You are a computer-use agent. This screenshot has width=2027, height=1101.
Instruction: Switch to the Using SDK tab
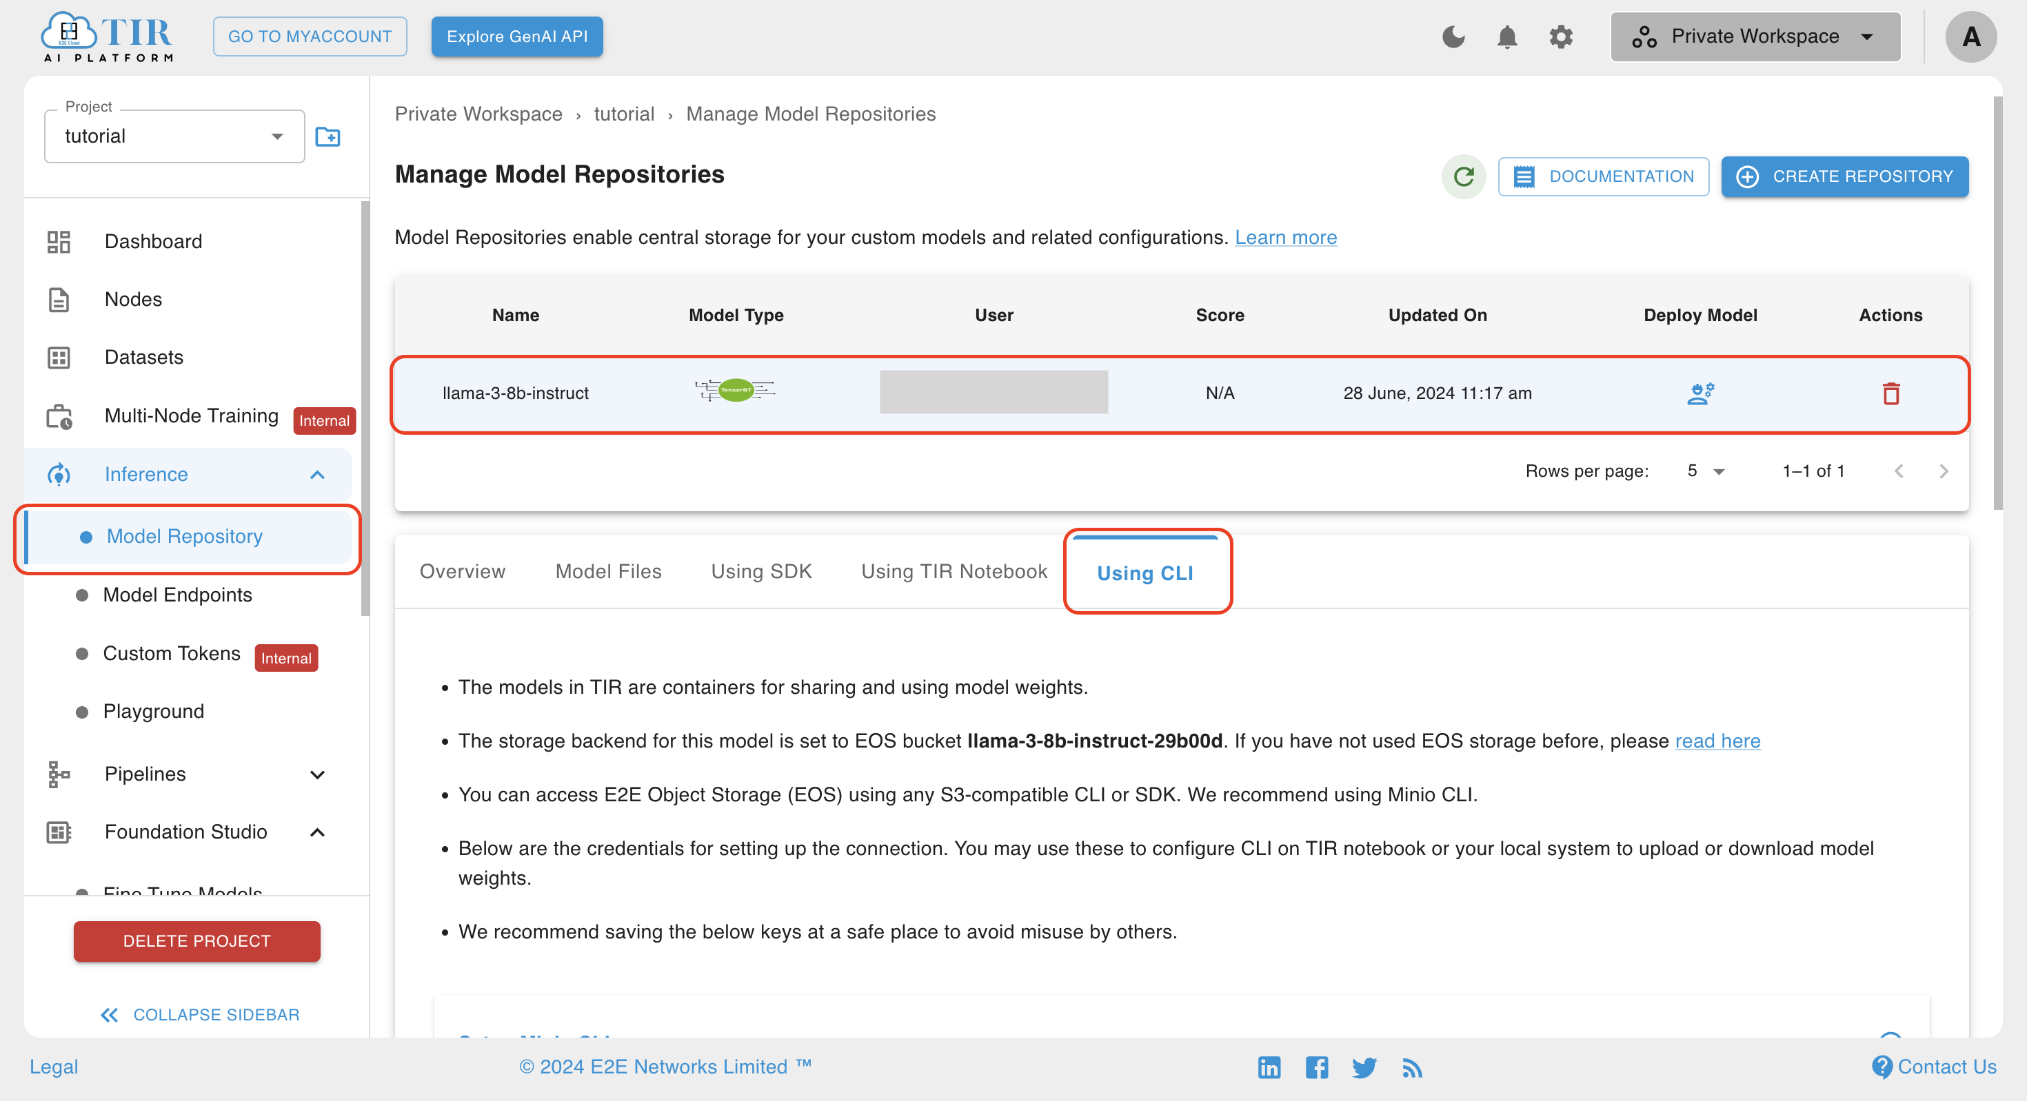(761, 572)
